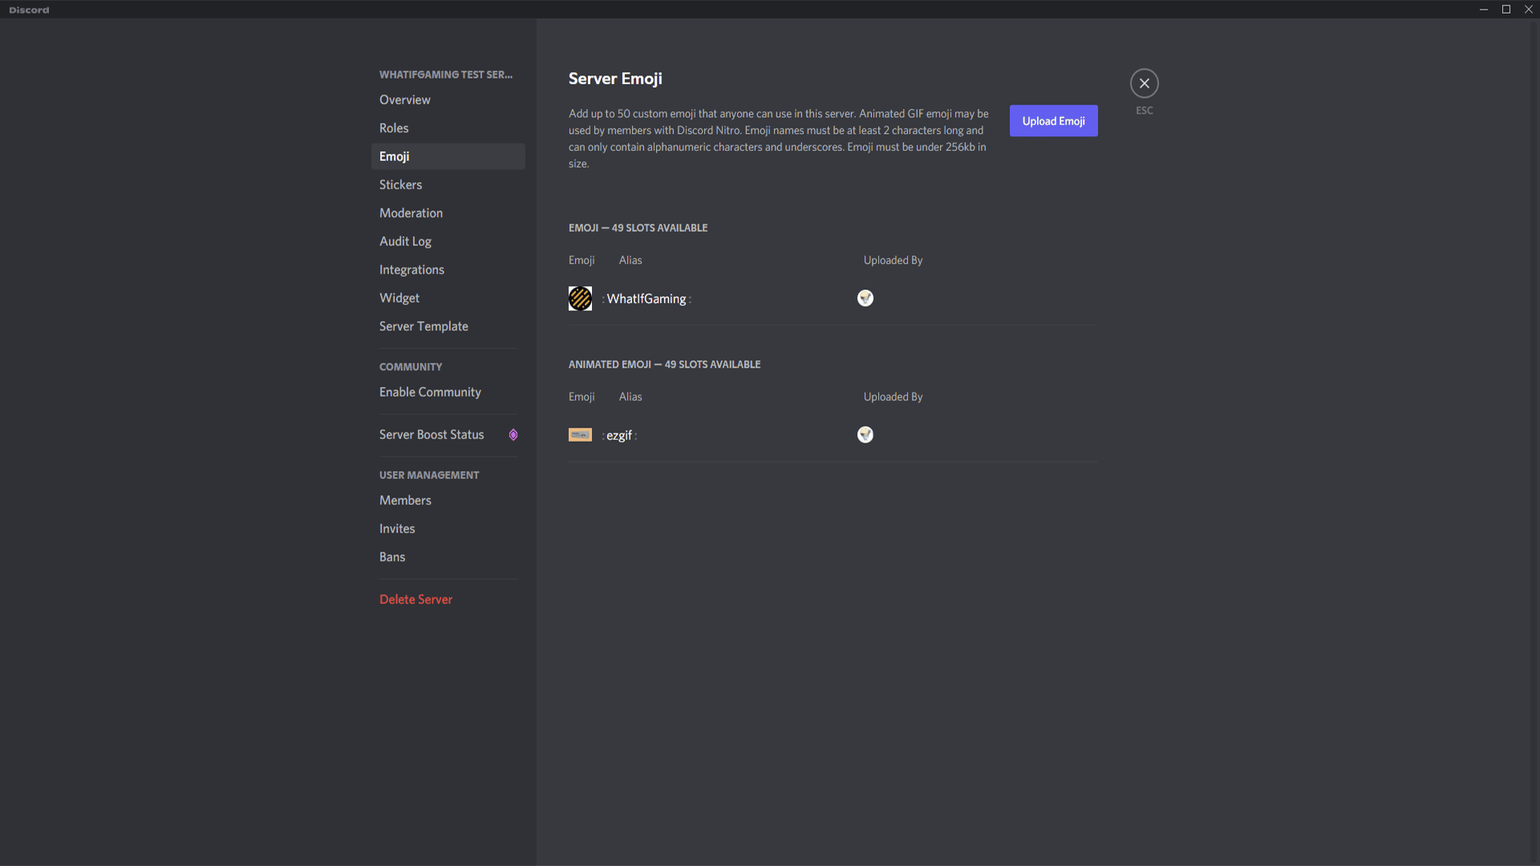Open the Members management page

pyautogui.click(x=448, y=500)
